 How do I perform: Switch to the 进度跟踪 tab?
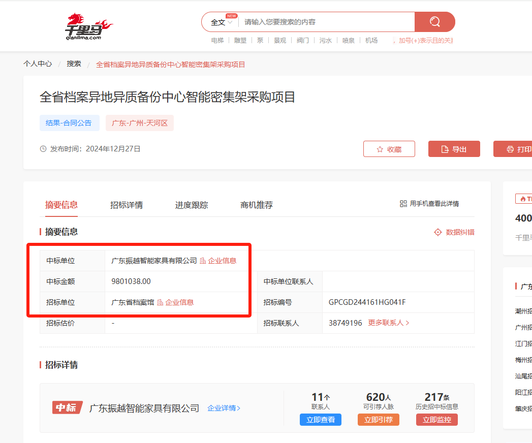pos(192,205)
